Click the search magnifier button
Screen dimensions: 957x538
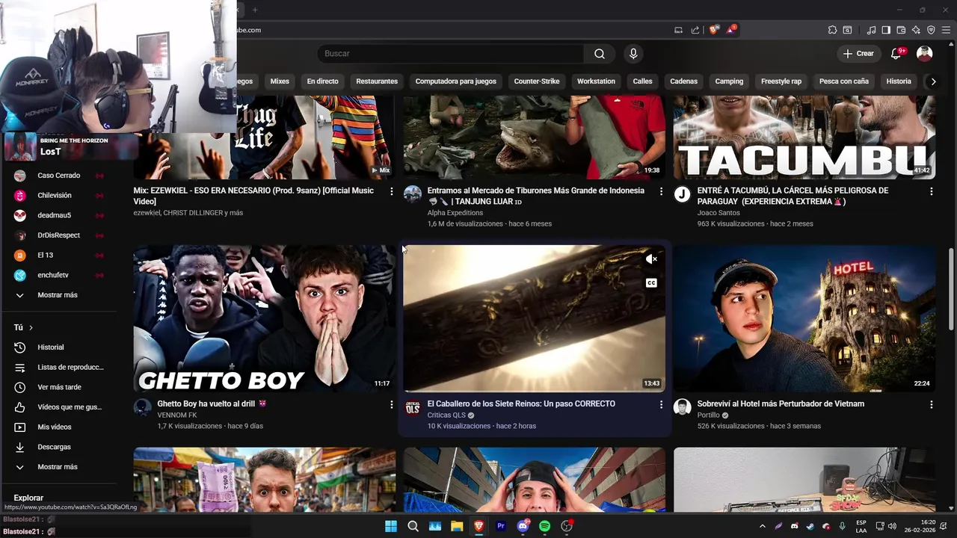tap(600, 54)
